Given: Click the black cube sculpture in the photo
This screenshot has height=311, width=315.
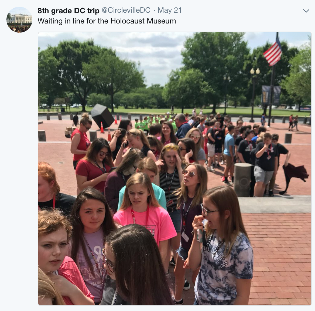Looking at the screenshot, I should click(102, 116).
